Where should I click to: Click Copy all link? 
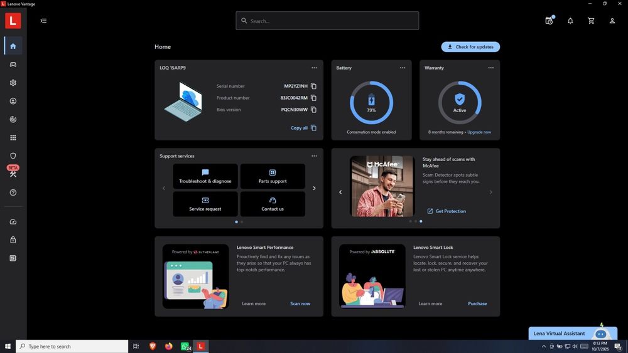[x=303, y=128]
